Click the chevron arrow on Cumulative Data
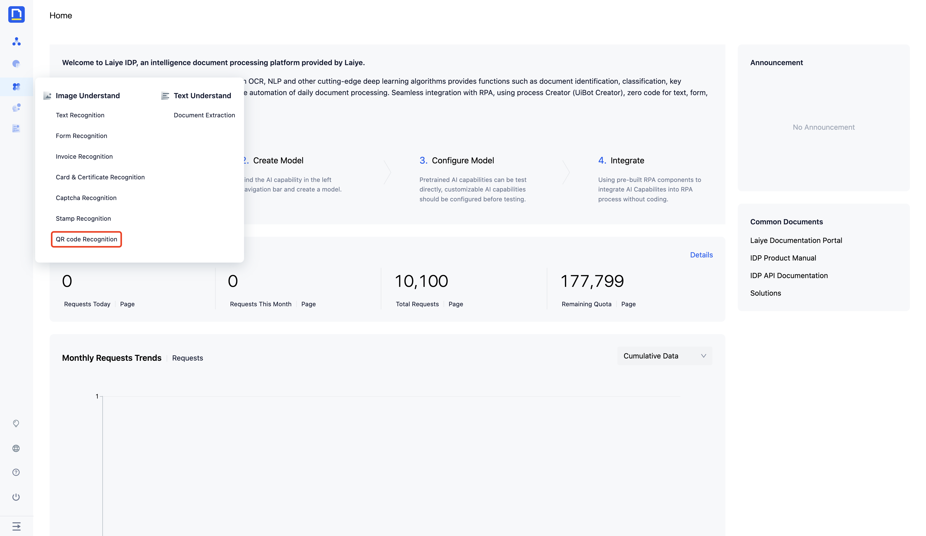The image size is (926, 536). pos(703,356)
